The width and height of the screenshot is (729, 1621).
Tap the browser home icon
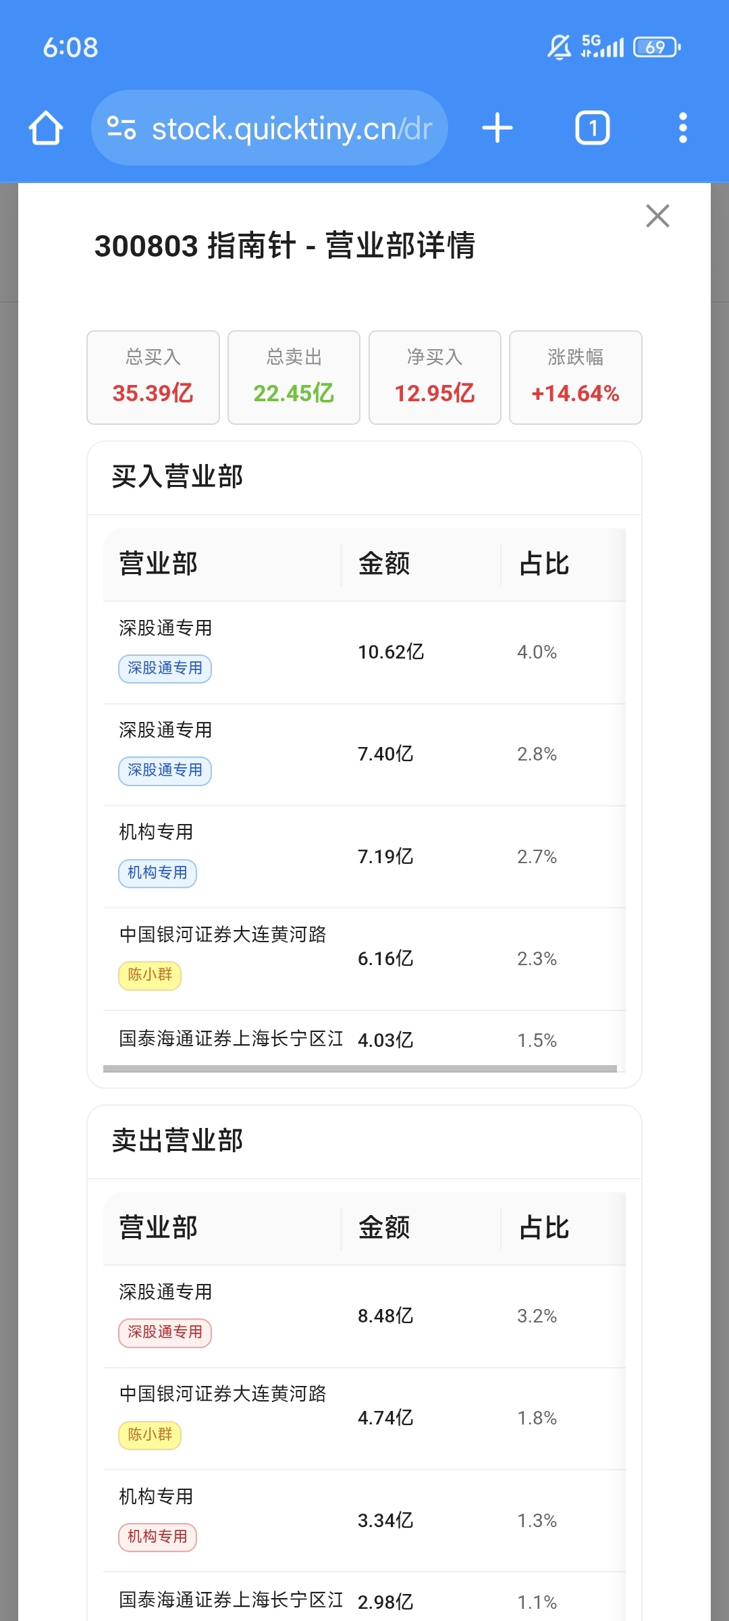(x=46, y=128)
